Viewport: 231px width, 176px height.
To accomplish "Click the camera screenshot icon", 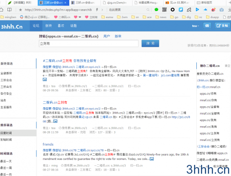I will (x=222, y=10).
